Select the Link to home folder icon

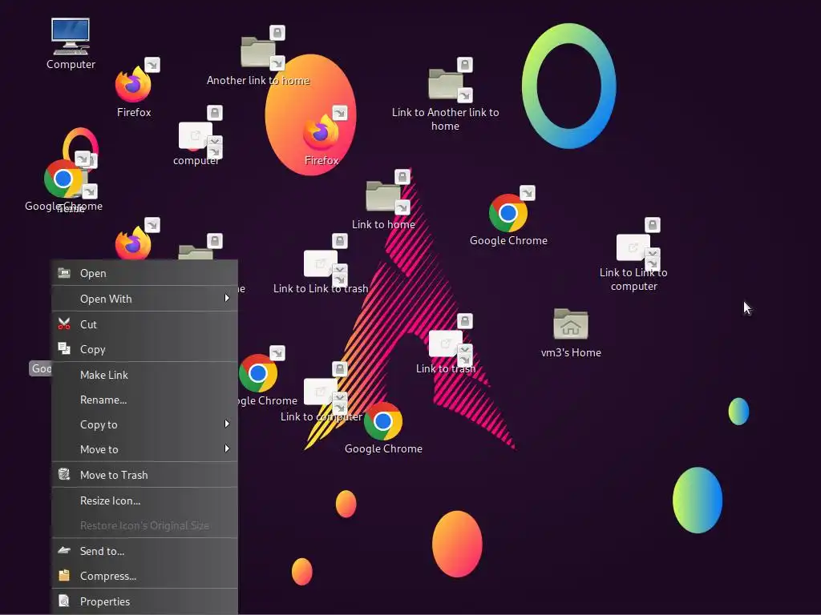(x=383, y=195)
